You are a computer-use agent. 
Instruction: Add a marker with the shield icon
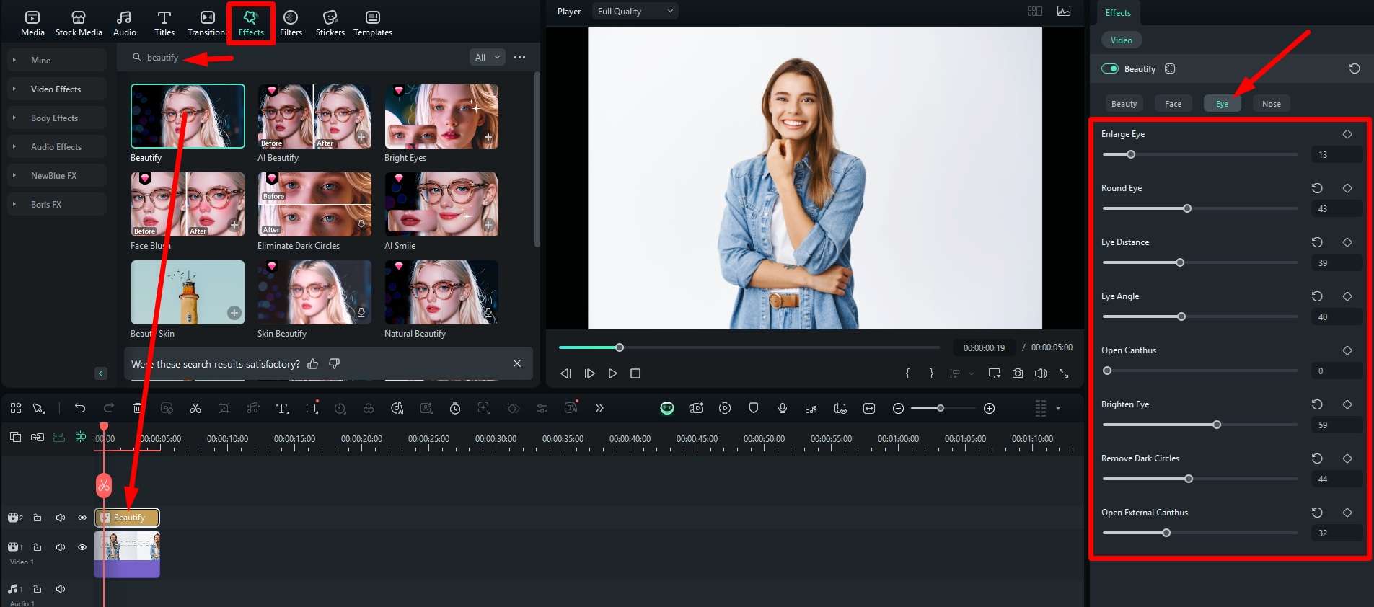754,408
